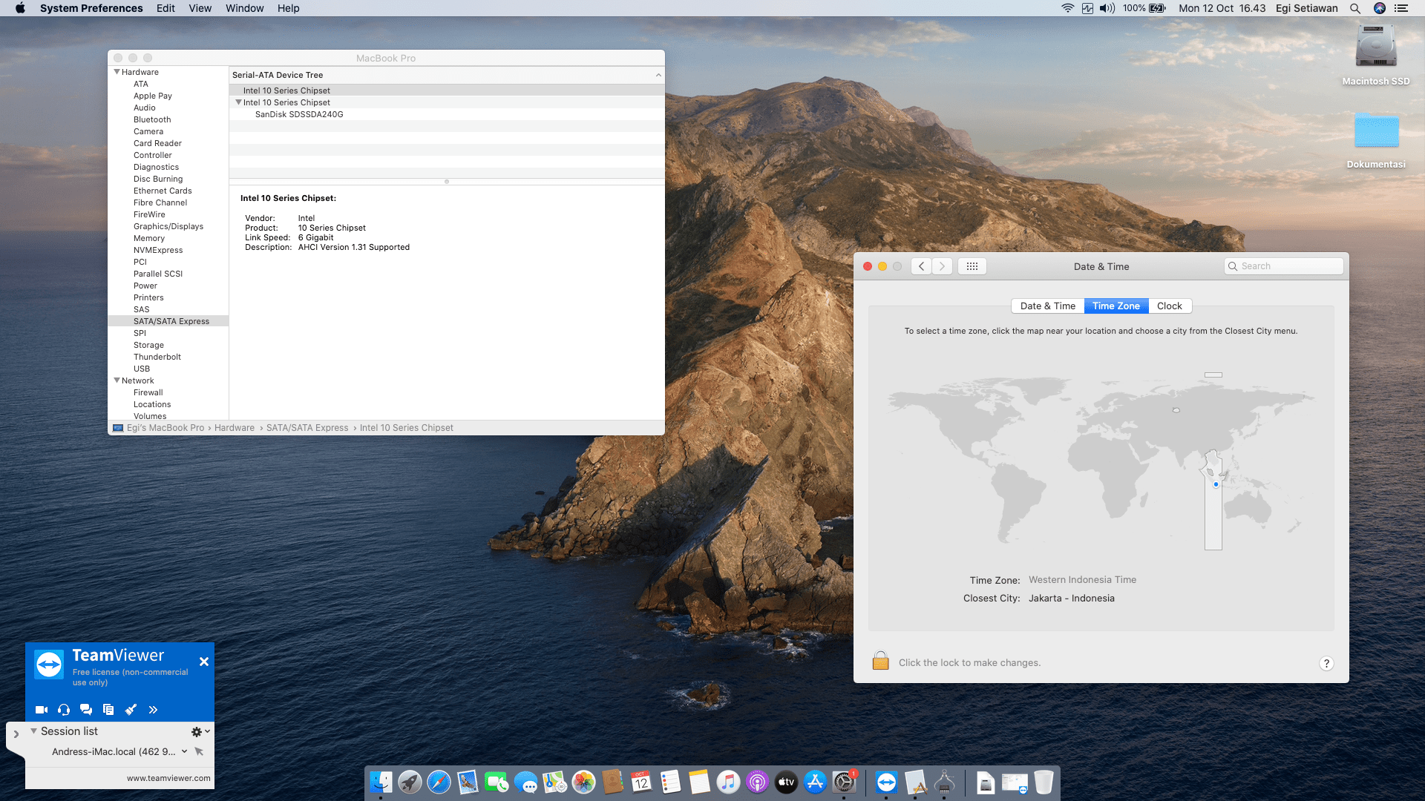Open the www.teamviewer.com link
This screenshot has height=801, width=1425.
(168, 778)
